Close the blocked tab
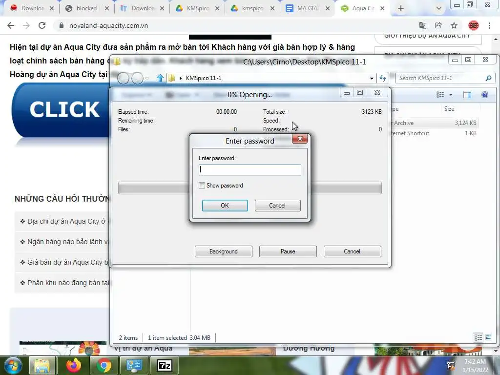 (107, 8)
